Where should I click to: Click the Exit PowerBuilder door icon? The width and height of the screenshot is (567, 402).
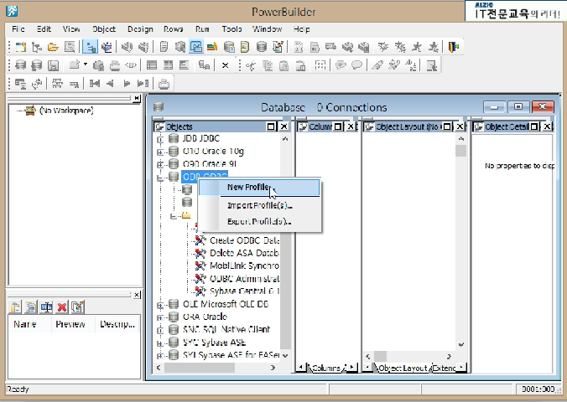tap(454, 47)
